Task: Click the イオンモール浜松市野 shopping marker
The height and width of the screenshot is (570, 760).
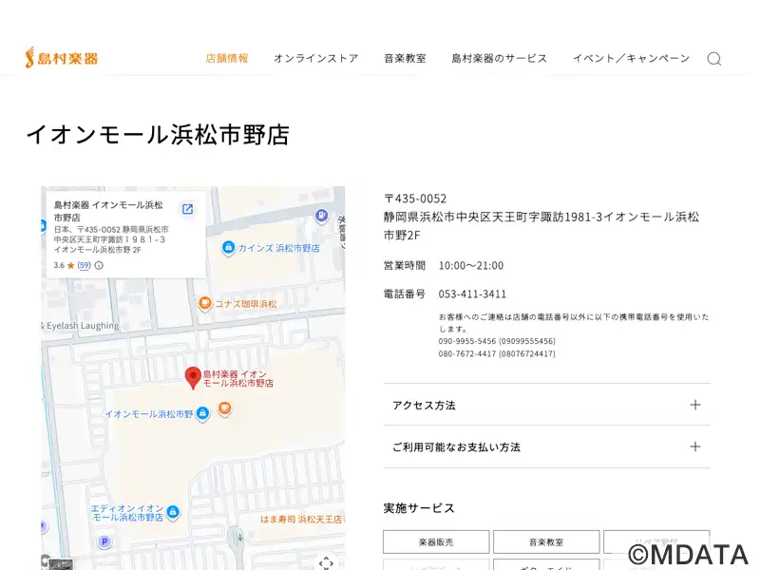Action: (x=202, y=415)
